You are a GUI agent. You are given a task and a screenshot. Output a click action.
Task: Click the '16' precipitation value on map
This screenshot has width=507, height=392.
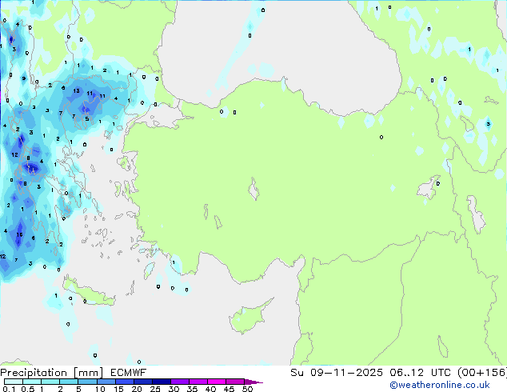tap(19, 234)
